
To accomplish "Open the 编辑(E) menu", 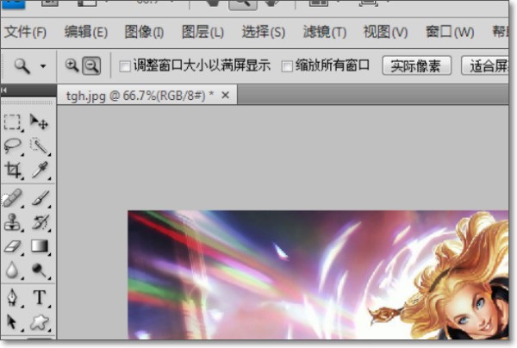I will click(86, 32).
